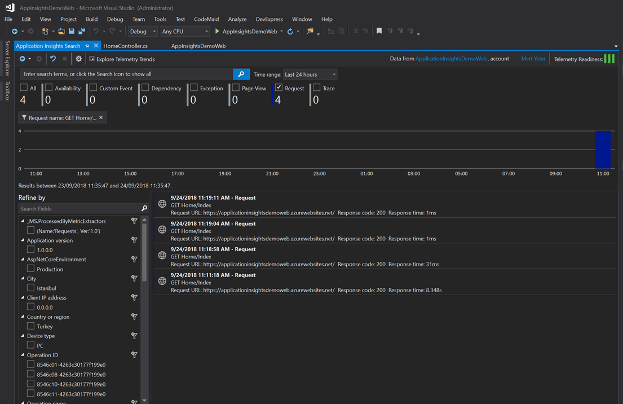Viewport: 623px width, 404px height.
Task: Click the Find in Files icon
Action: pos(310,31)
